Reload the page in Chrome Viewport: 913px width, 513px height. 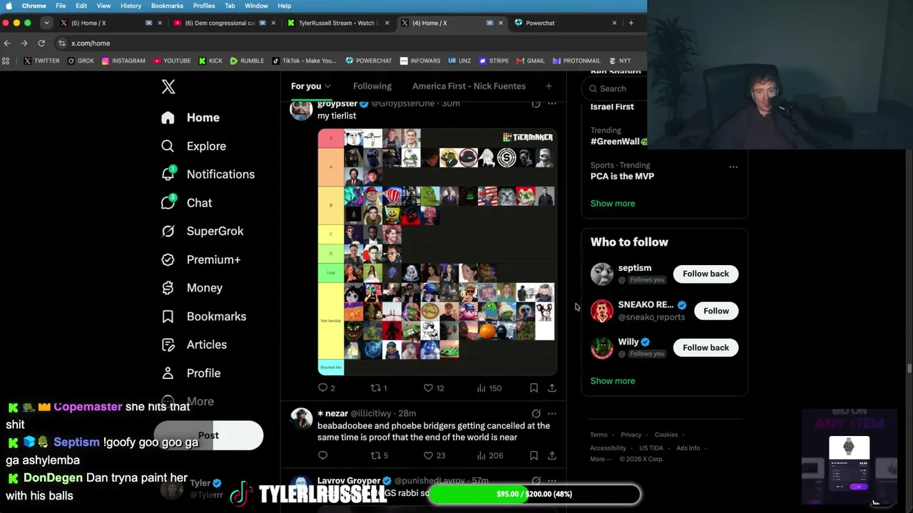[x=41, y=43]
